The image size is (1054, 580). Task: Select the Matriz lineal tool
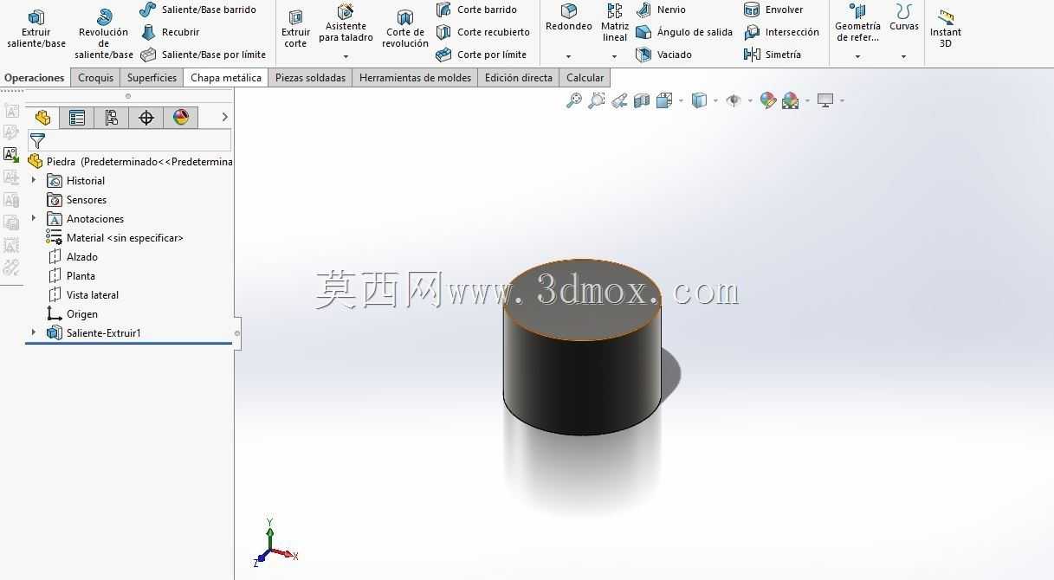615,23
